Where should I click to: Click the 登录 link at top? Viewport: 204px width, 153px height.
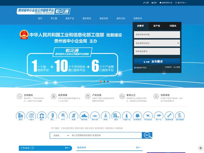pos(154,3)
